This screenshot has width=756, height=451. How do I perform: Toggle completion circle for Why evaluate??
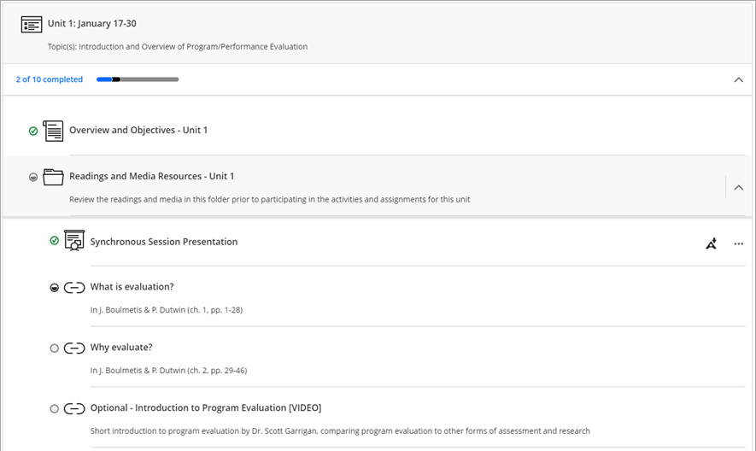click(55, 348)
